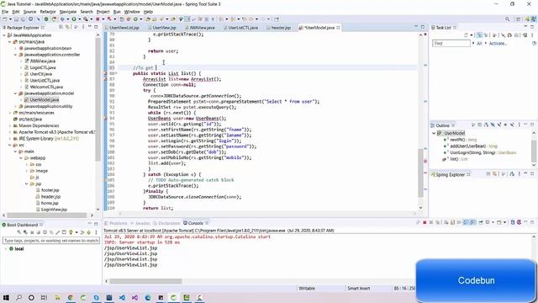Expand the javawebapplication.utility package
Viewport: 538px width, 303px height.
pos(15,107)
